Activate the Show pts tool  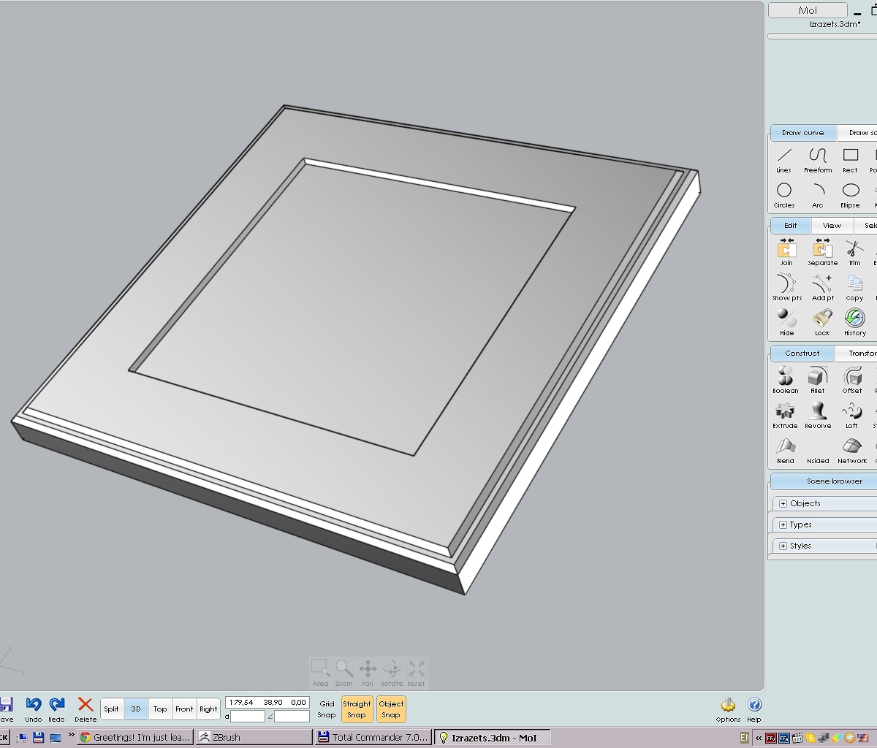(x=786, y=288)
